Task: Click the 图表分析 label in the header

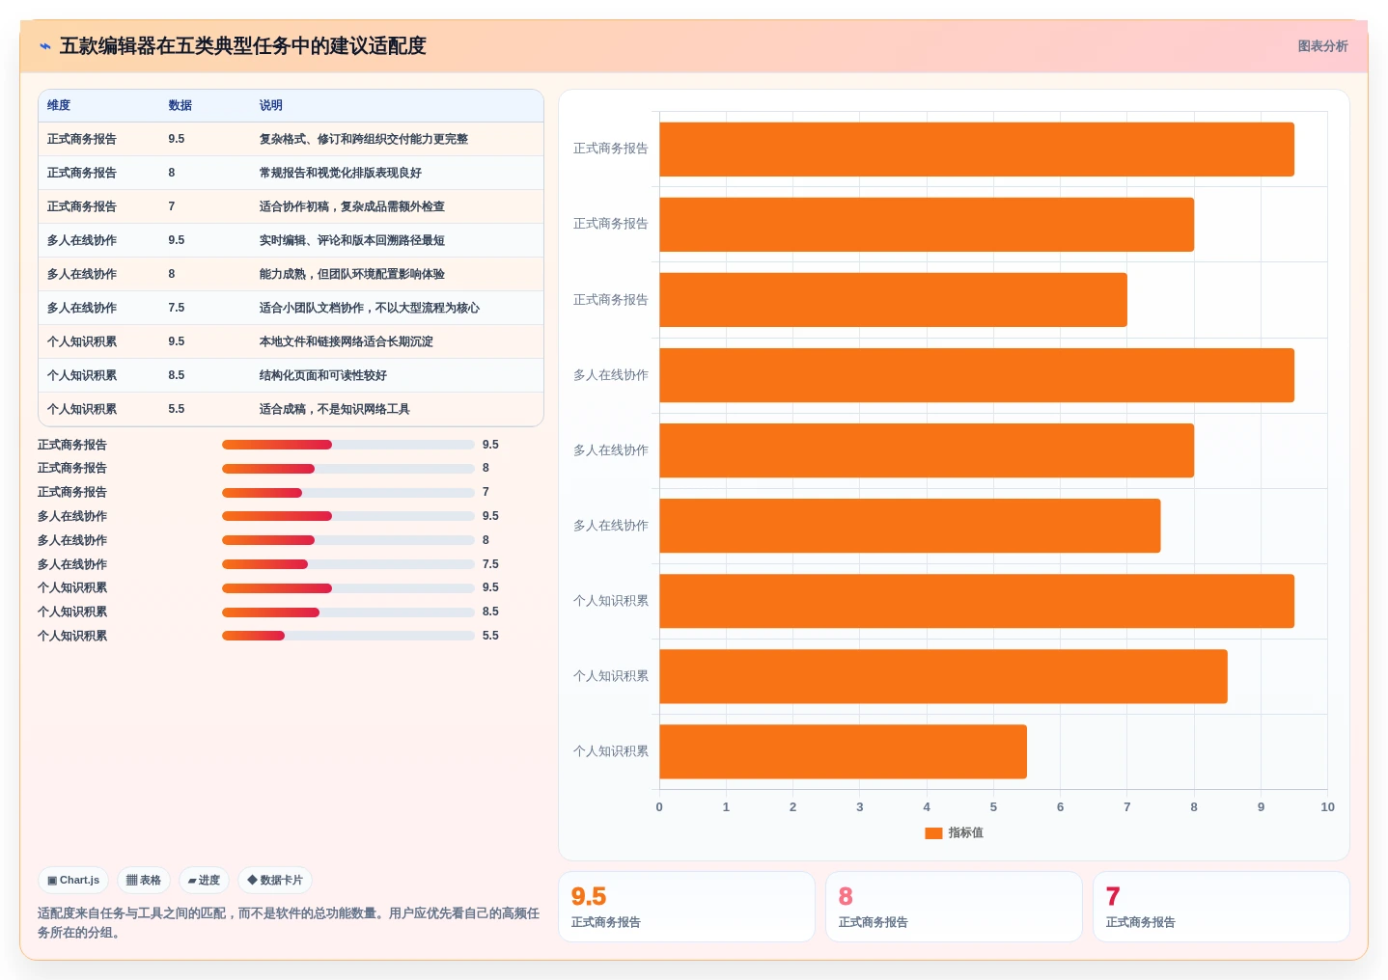Action: [x=1321, y=46]
